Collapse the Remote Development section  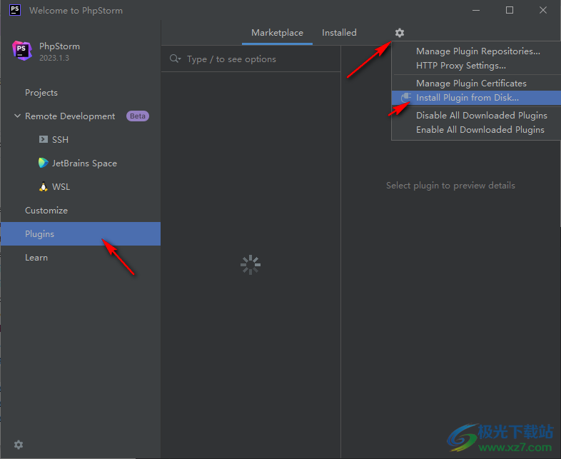[x=17, y=116]
